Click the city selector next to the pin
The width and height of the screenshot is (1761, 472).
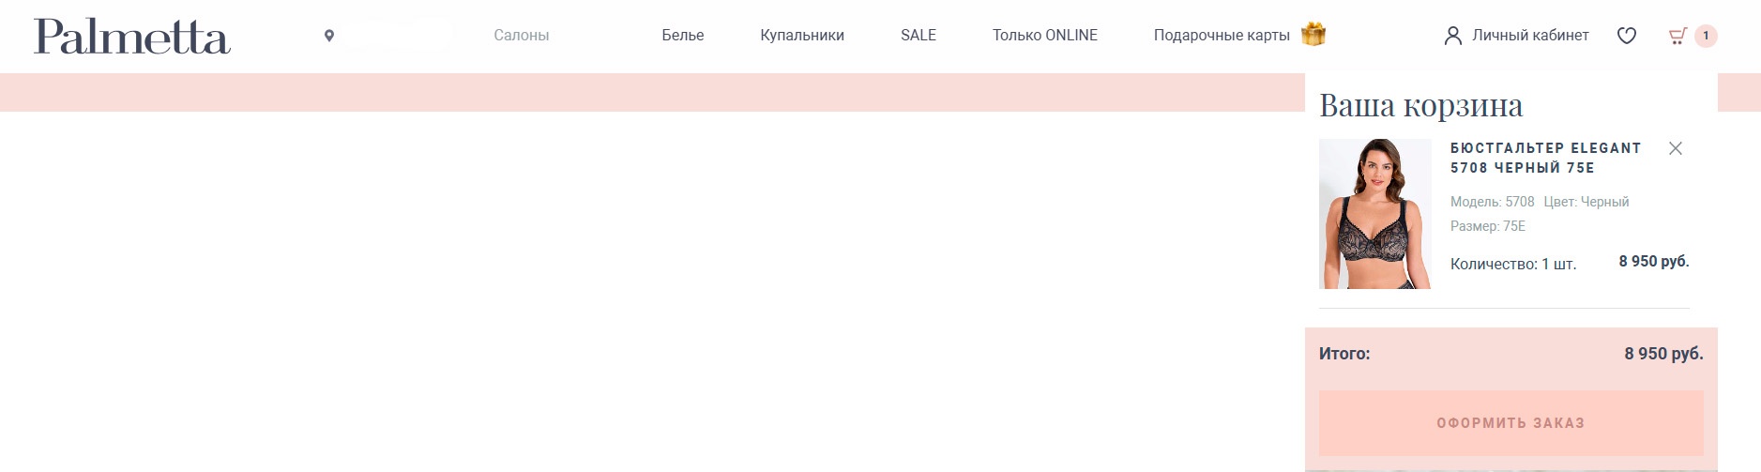pos(398,36)
